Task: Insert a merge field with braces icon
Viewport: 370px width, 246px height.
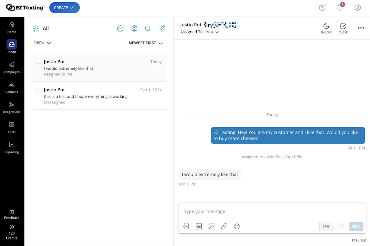Action: pos(186,226)
